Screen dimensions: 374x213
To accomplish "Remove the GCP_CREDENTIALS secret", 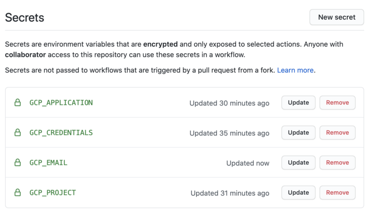I will [338, 133].
